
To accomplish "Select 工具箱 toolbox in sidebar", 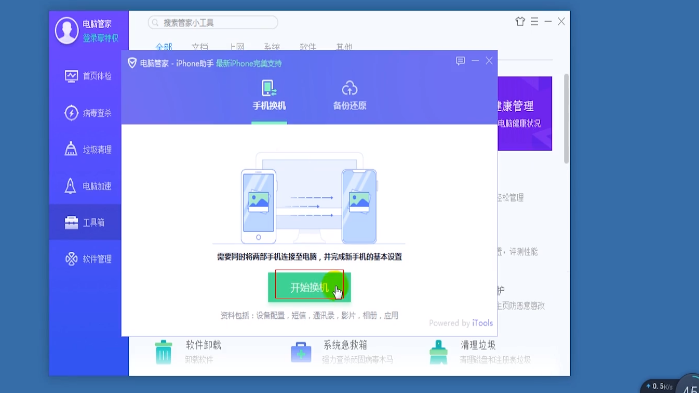I will click(85, 222).
